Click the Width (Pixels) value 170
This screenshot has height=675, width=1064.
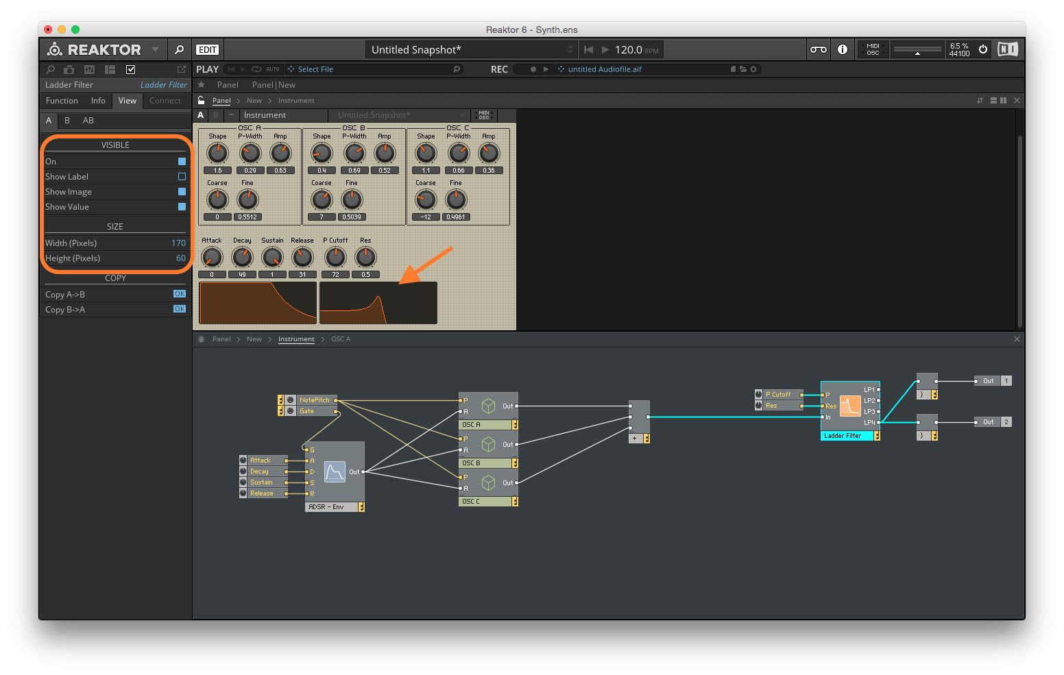pos(178,243)
